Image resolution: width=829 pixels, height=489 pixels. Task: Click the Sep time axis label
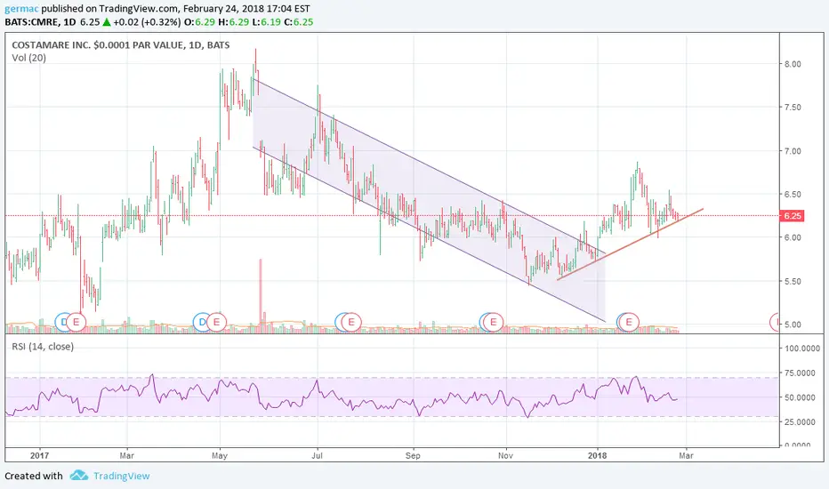coord(413,455)
